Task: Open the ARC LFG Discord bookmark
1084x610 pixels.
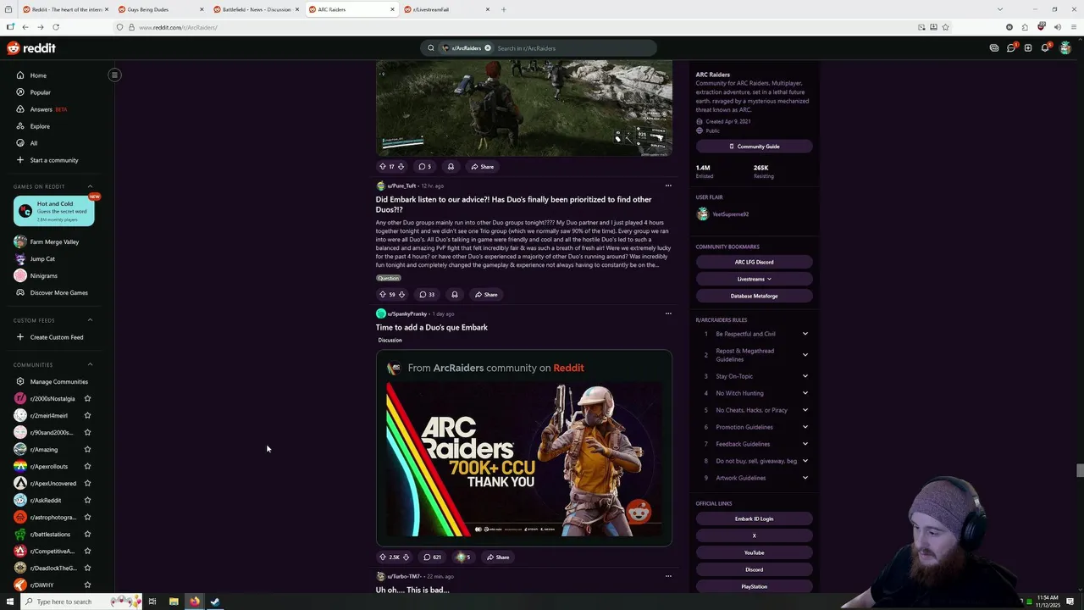Action: [x=754, y=262]
